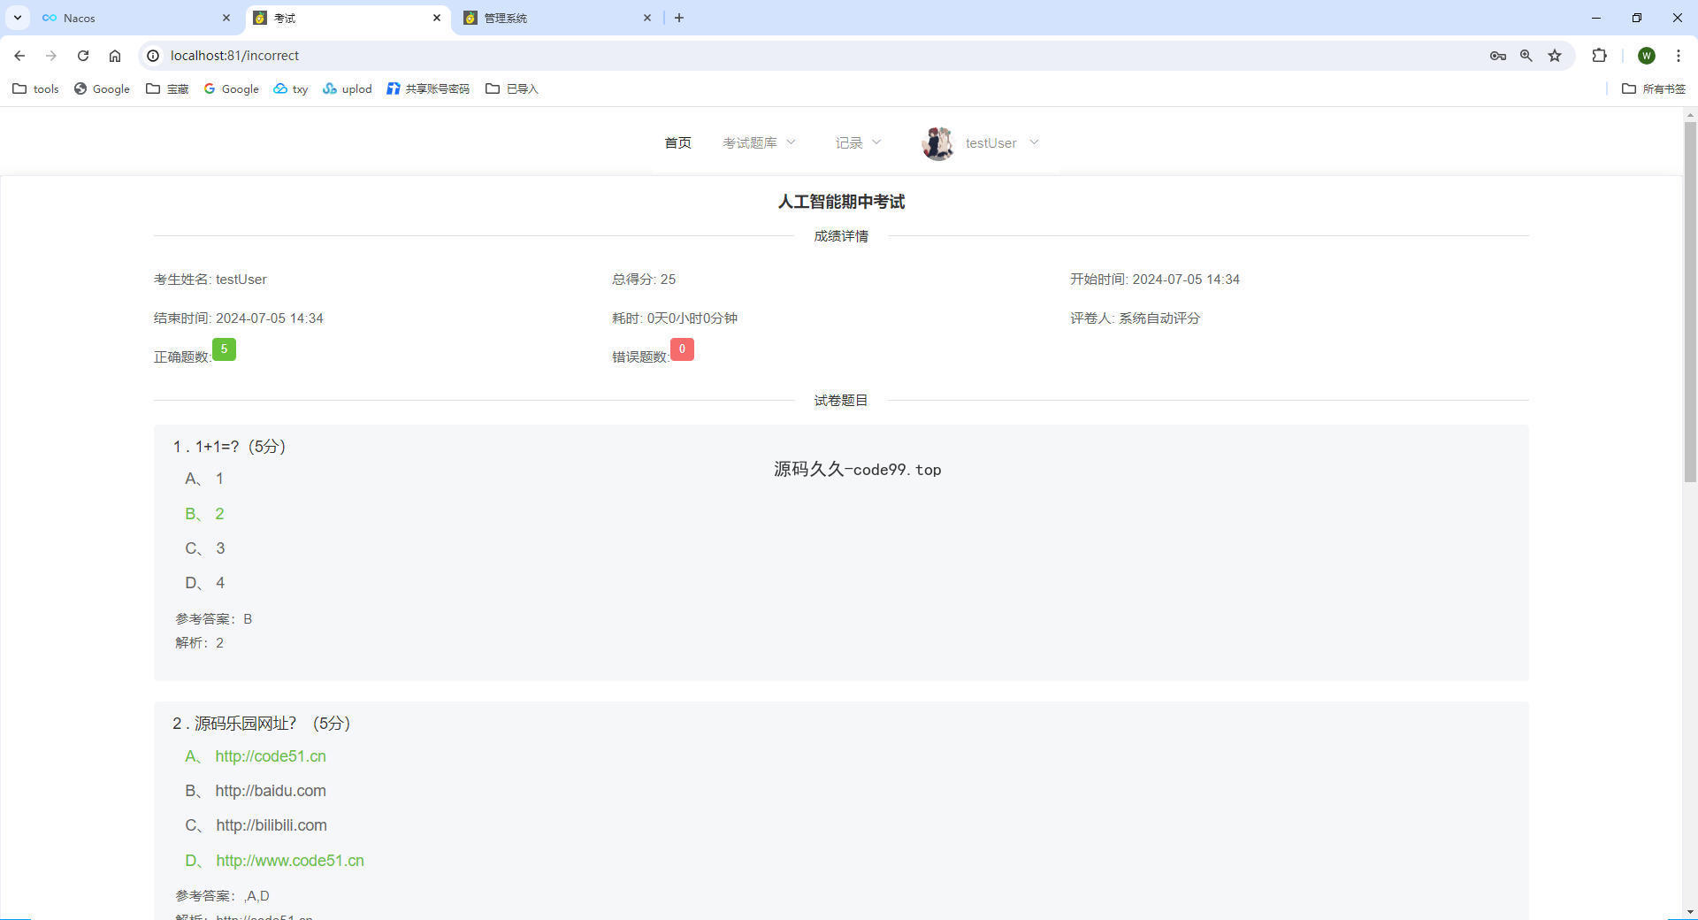
Task: Click the red wrong count badge 0
Action: coord(682,349)
